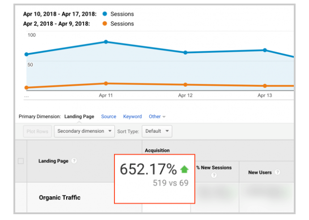Click the green up arrow next to 652.17%
Screen dimensions: 309x220
click(x=184, y=169)
